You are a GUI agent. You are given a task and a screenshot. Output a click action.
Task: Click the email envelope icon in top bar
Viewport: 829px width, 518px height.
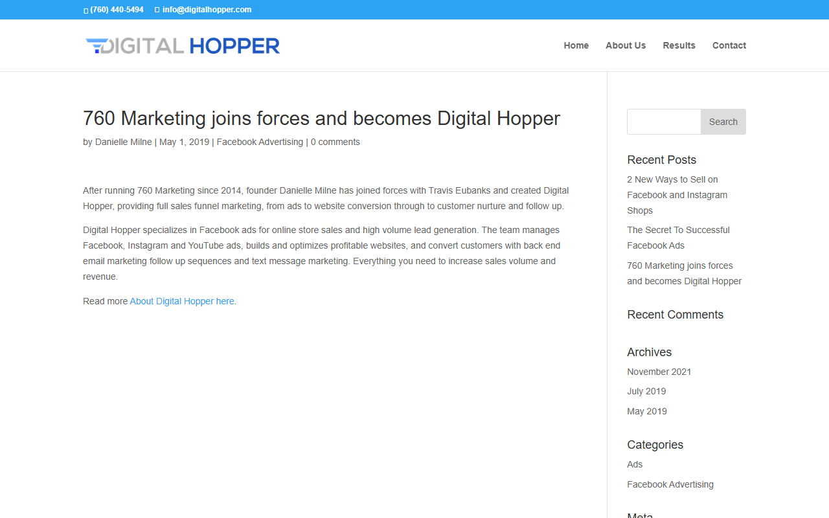click(x=157, y=10)
